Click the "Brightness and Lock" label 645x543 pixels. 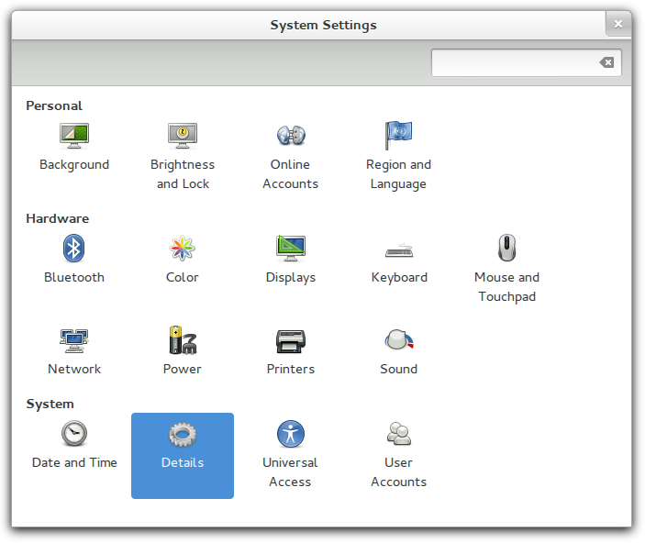coord(183,174)
